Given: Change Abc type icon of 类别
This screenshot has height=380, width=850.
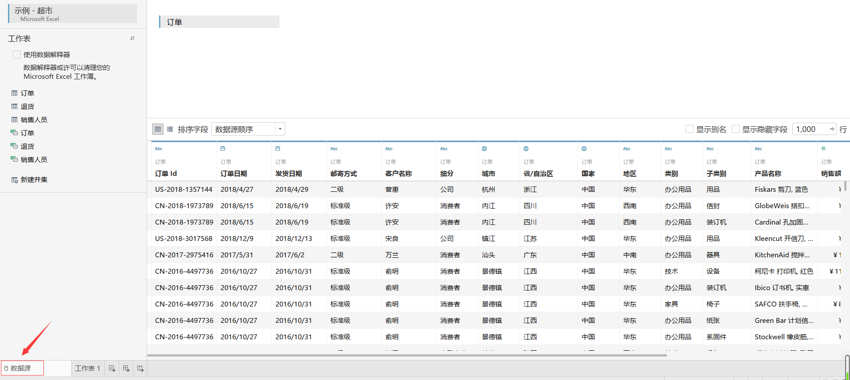Looking at the screenshot, I should 668,149.
